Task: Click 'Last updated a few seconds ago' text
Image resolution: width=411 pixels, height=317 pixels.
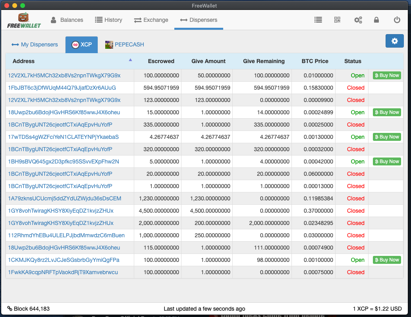Action: pos(205,309)
